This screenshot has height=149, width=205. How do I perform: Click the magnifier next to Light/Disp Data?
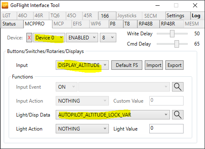pyautogui.click(x=178, y=115)
